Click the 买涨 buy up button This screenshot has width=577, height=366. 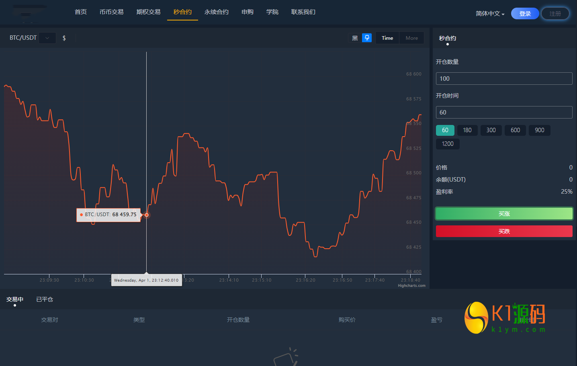click(504, 213)
